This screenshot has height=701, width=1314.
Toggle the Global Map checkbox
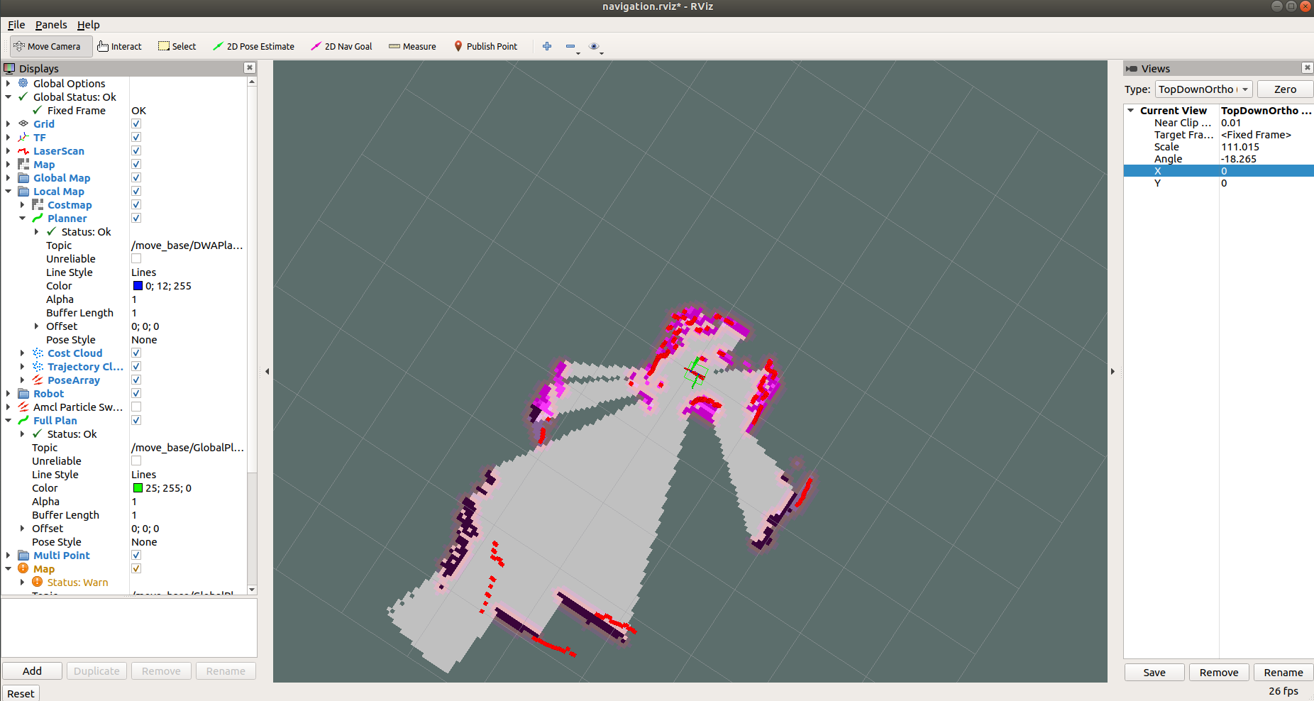coord(136,177)
